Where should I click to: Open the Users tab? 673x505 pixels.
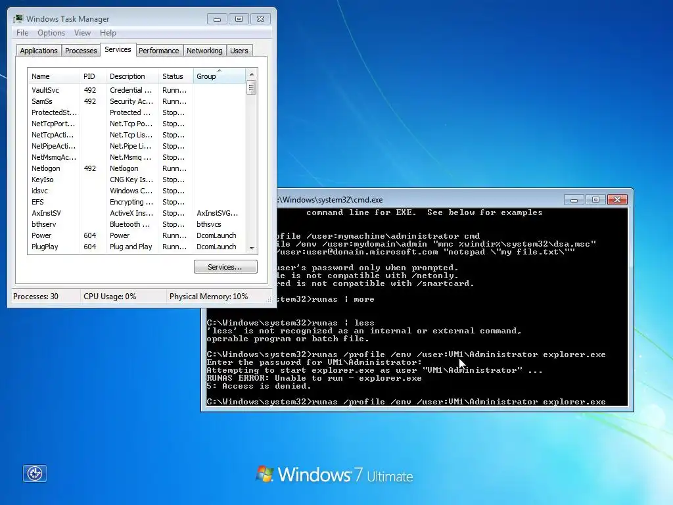[x=239, y=51]
